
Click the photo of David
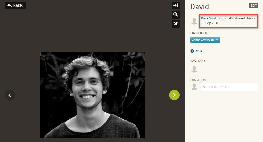(92, 95)
